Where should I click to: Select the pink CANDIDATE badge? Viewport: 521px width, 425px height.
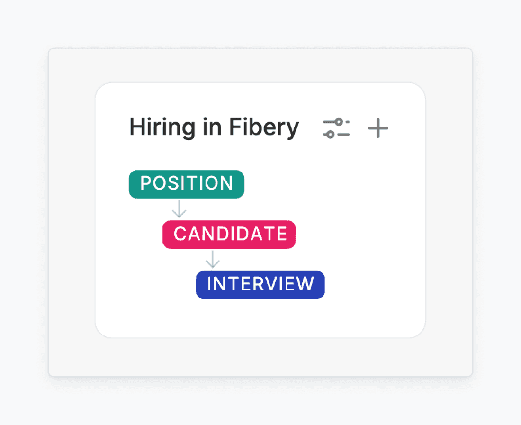(229, 234)
